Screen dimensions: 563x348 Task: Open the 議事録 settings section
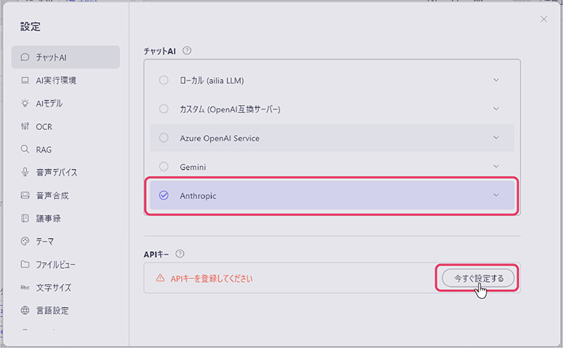point(48,219)
